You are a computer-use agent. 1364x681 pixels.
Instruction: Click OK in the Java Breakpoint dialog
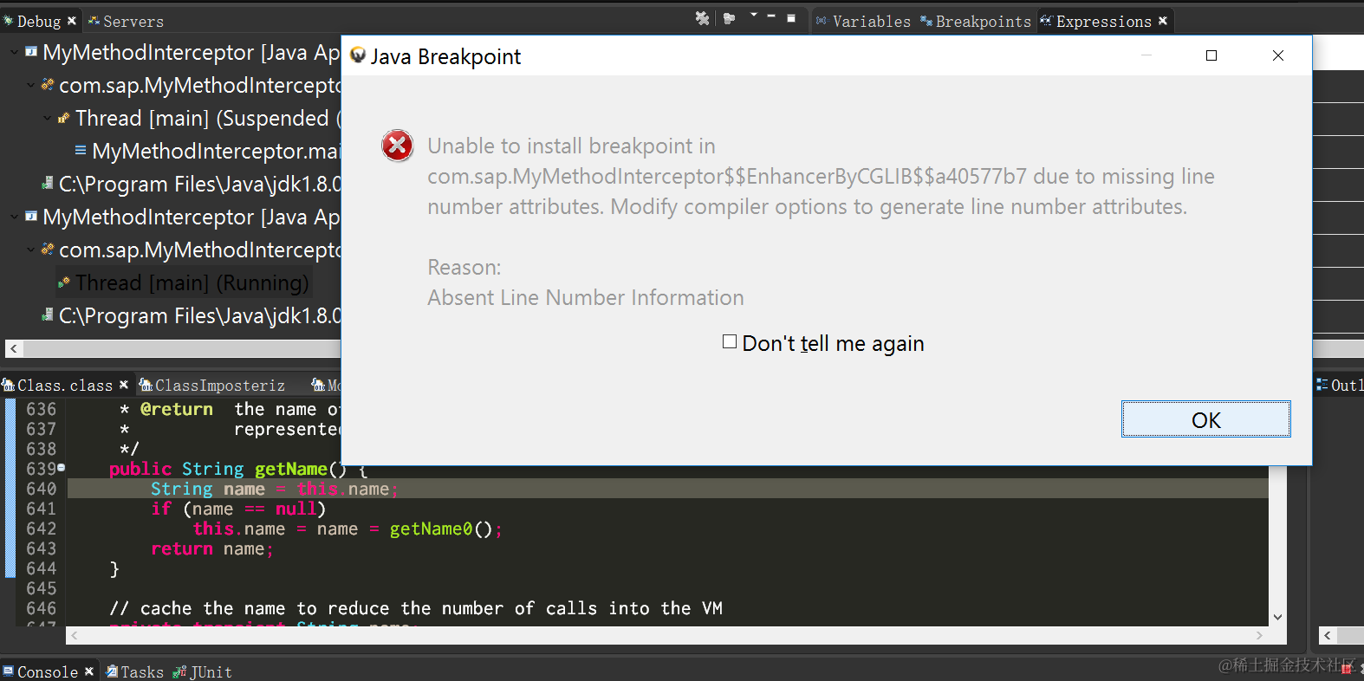click(x=1205, y=419)
